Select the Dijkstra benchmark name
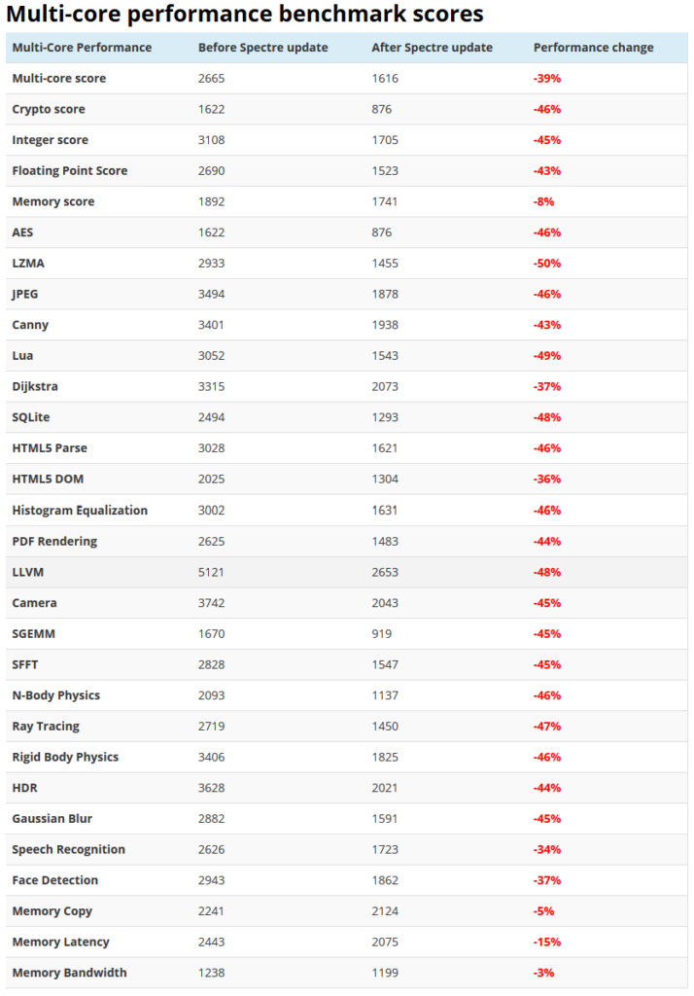This screenshot has height=996, width=694. (x=35, y=386)
